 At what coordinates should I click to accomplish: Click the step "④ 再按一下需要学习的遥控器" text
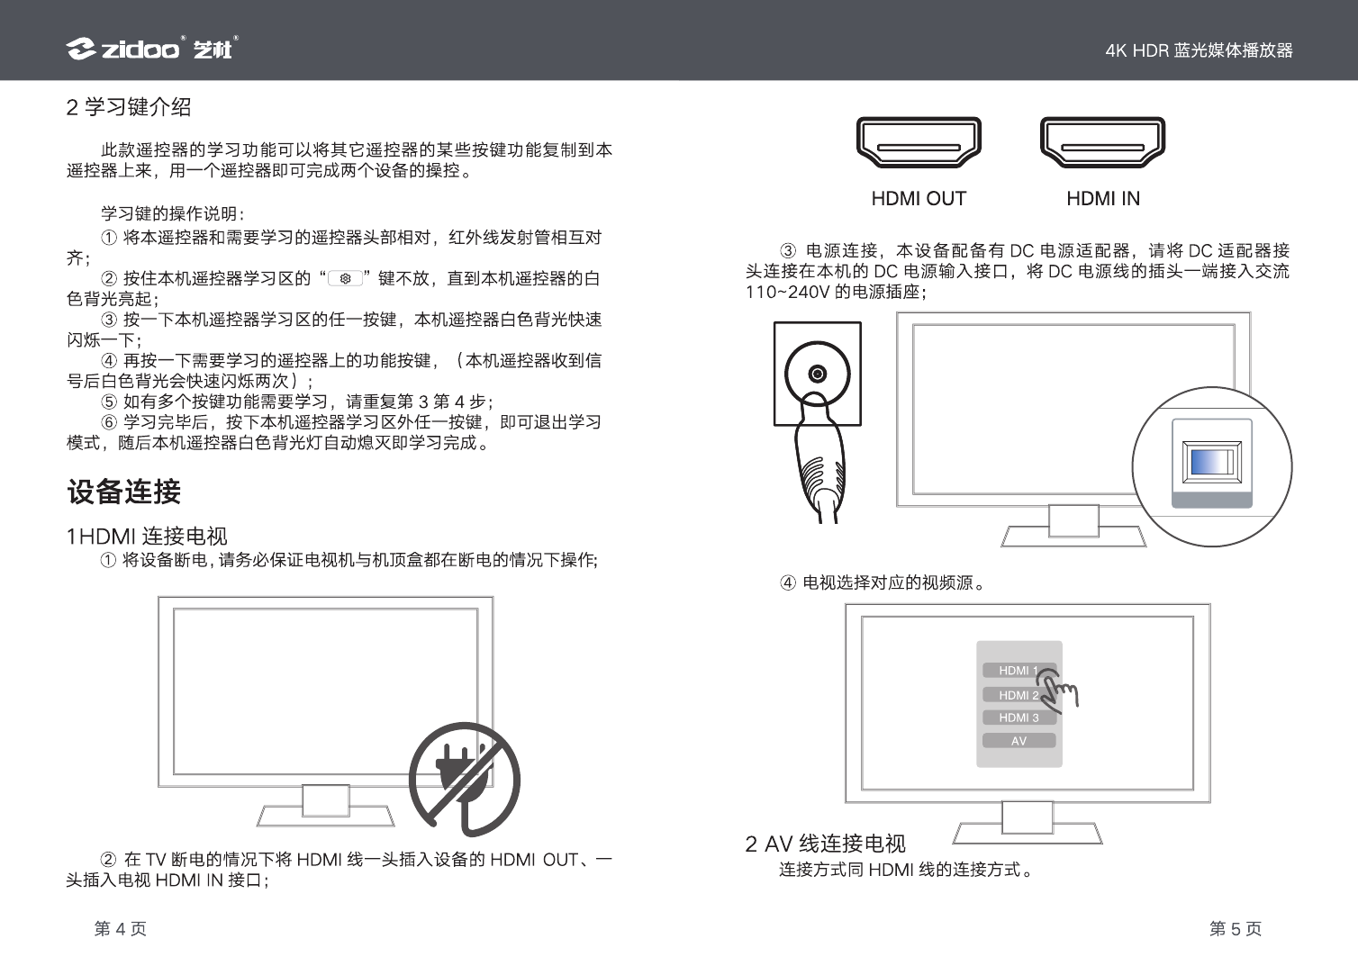(334, 371)
